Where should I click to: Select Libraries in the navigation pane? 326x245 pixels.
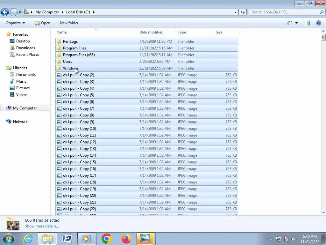(x=20, y=68)
